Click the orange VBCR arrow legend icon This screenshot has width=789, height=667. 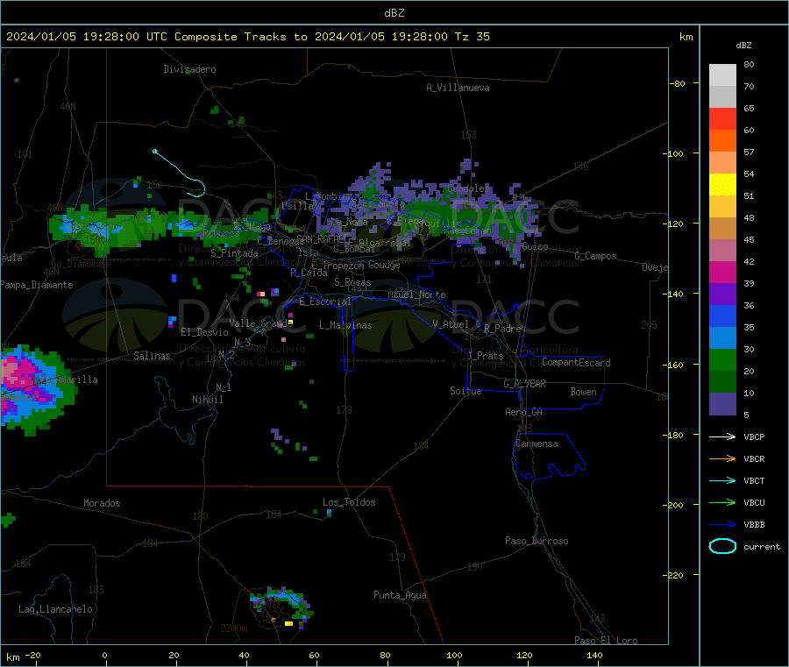pyautogui.click(x=722, y=458)
